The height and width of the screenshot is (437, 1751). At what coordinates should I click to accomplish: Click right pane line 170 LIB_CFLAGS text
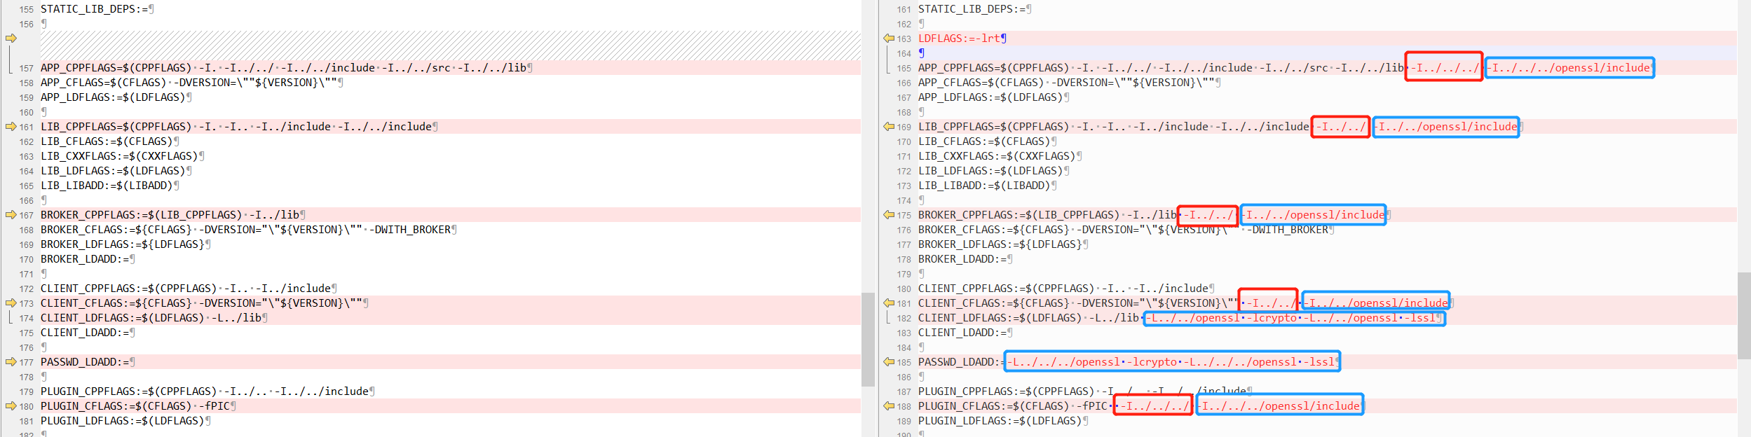[987, 141]
